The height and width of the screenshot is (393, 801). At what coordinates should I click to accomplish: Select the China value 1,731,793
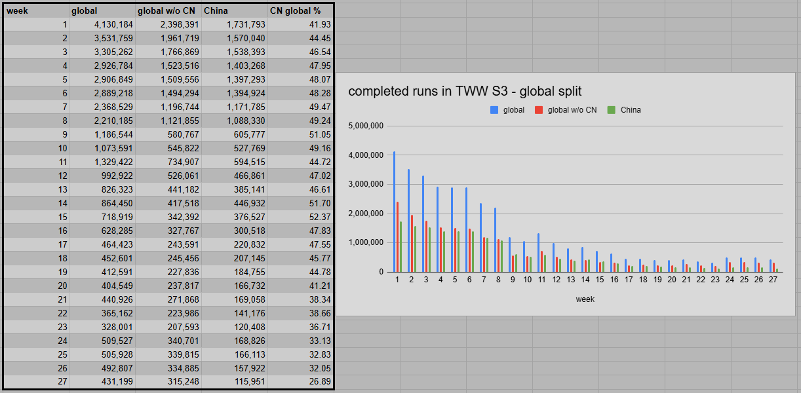point(243,24)
